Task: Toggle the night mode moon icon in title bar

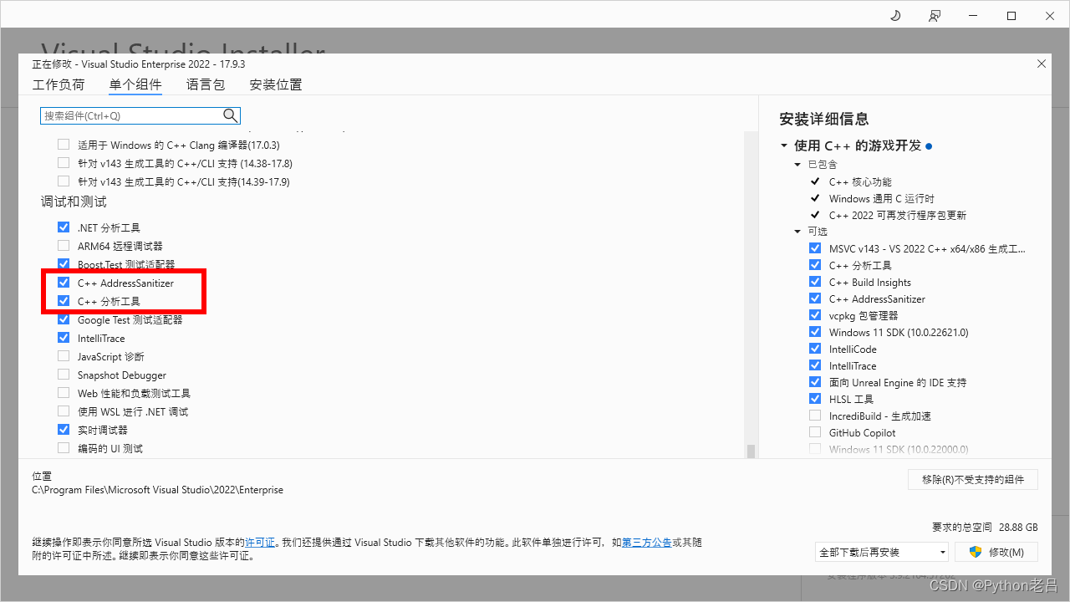Action: pos(895,16)
